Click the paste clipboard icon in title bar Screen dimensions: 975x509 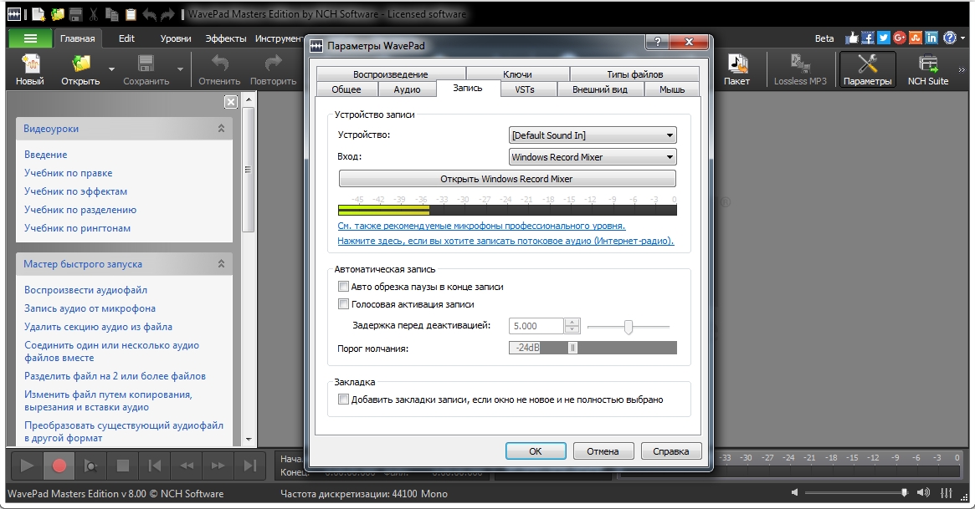click(x=131, y=13)
